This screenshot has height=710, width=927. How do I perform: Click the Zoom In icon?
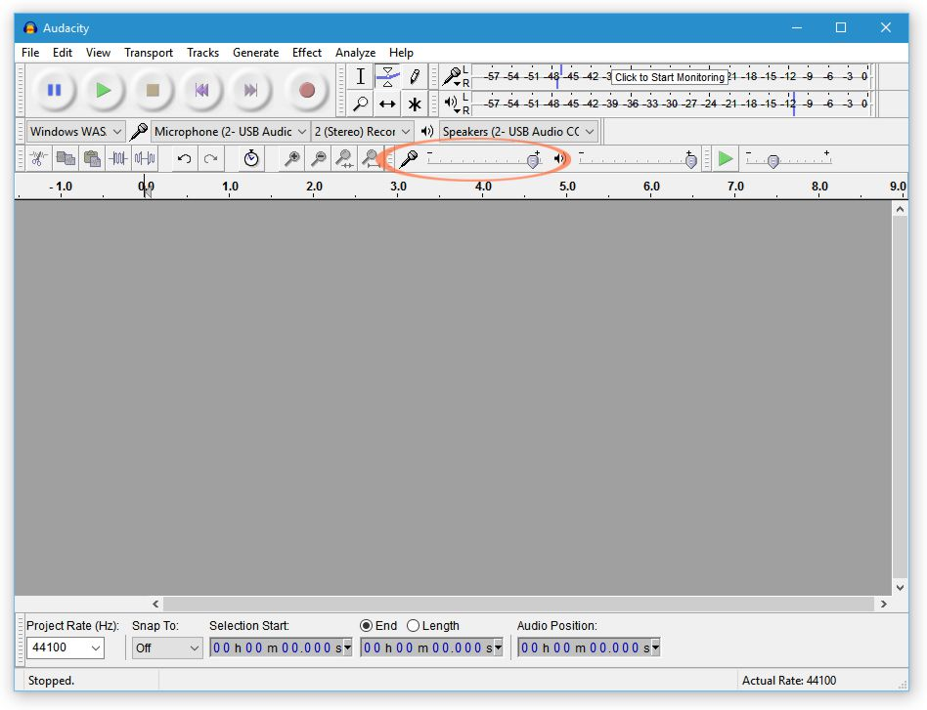291,158
